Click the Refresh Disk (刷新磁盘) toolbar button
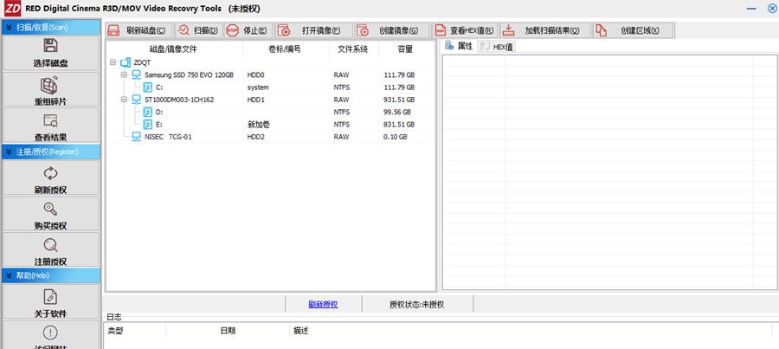 click(138, 30)
